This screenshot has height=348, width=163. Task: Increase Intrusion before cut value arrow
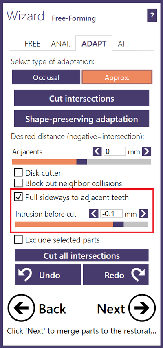coord(143,214)
